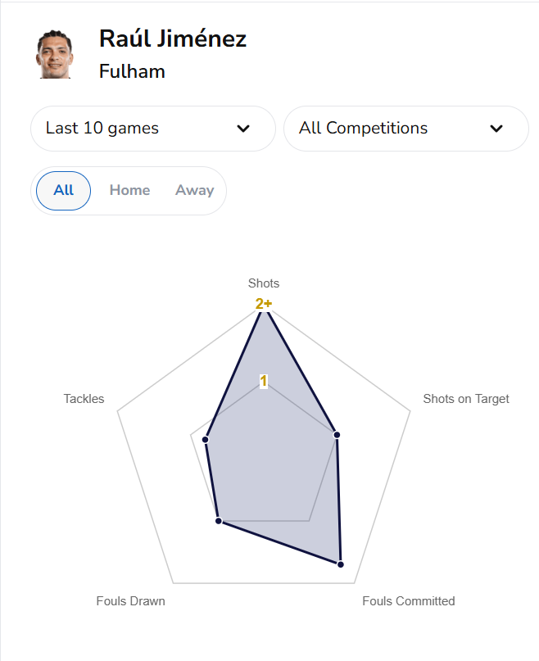
Task: Switch to Away games filter
Action: tap(194, 190)
